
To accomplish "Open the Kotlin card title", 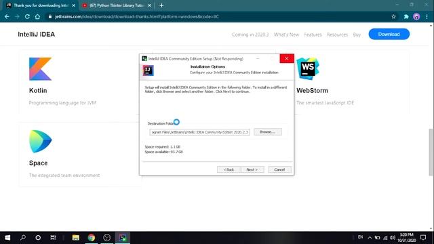I will tap(38, 90).
